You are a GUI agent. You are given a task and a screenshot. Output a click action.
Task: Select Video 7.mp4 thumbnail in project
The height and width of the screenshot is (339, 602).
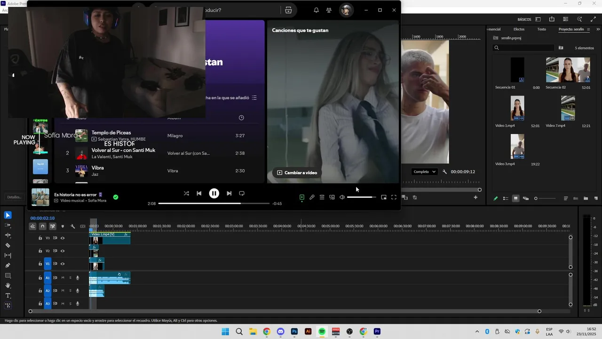[x=568, y=108]
